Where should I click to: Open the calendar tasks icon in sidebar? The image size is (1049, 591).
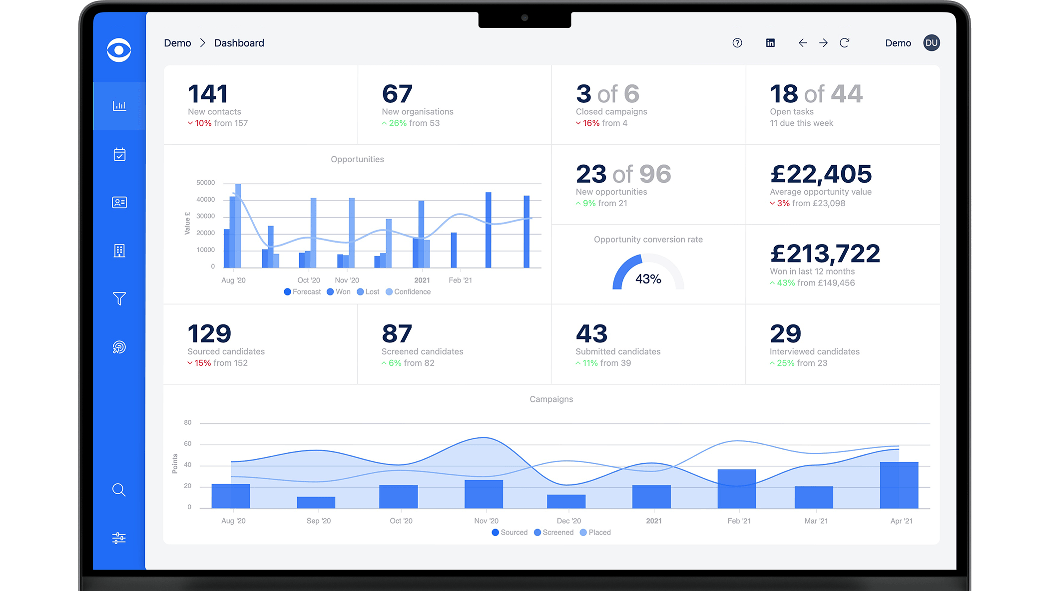pyautogui.click(x=119, y=154)
